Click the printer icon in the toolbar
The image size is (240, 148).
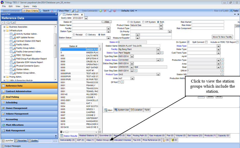[72, 11]
